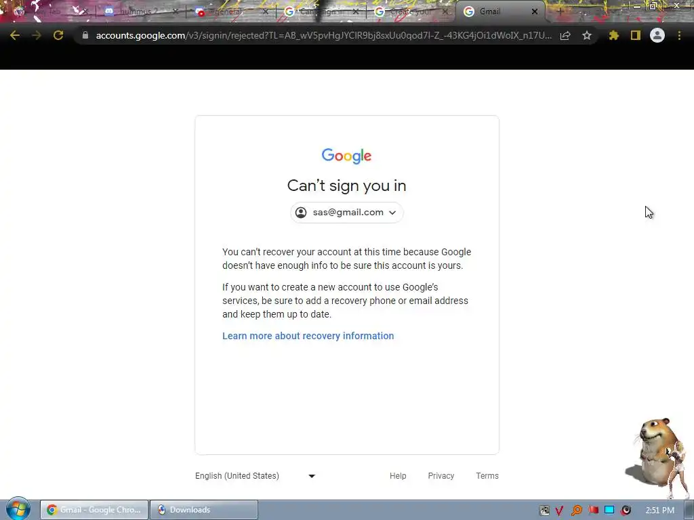Expand the sas@gmail.com account chooser
The image size is (694, 520).
[346, 213]
